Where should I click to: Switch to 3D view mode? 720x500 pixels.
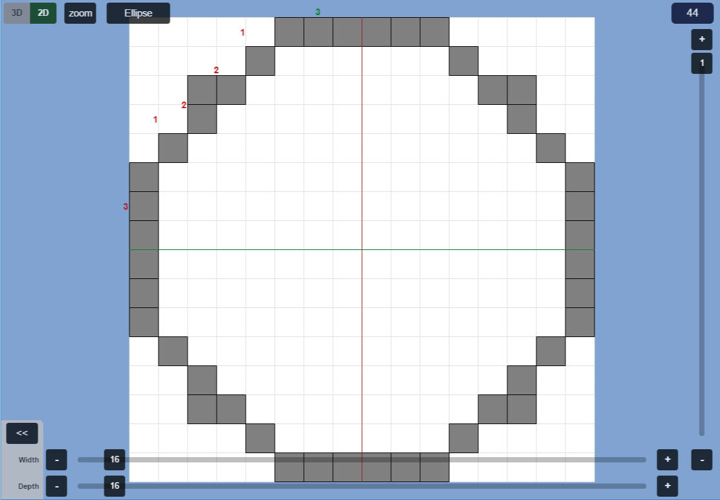pos(17,13)
